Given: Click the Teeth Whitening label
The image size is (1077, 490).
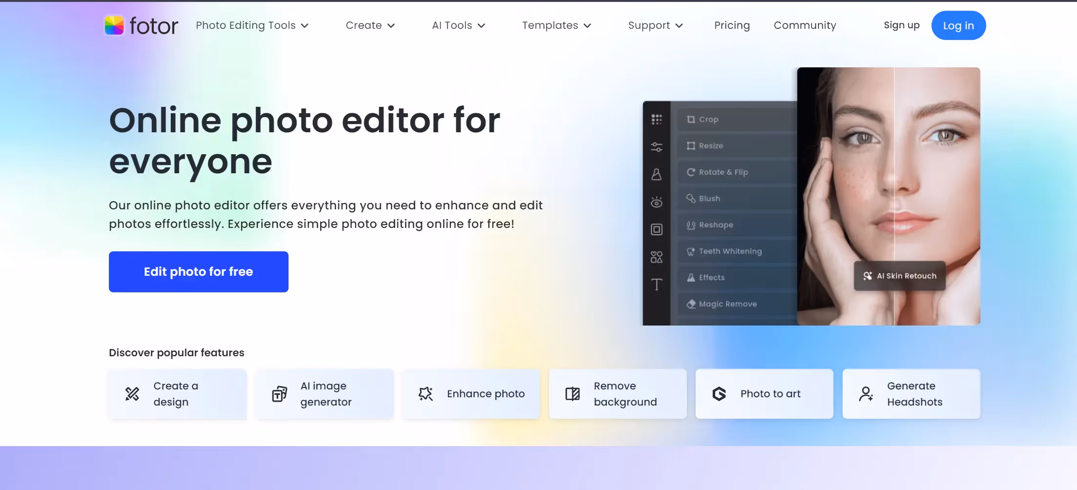Looking at the screenshot, I should pyautogui.click(x=730, y=251).
